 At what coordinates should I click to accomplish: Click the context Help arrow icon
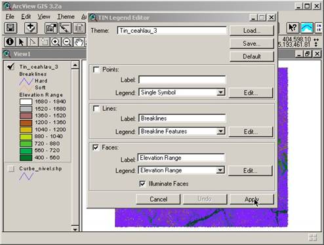tap(293, 28)
